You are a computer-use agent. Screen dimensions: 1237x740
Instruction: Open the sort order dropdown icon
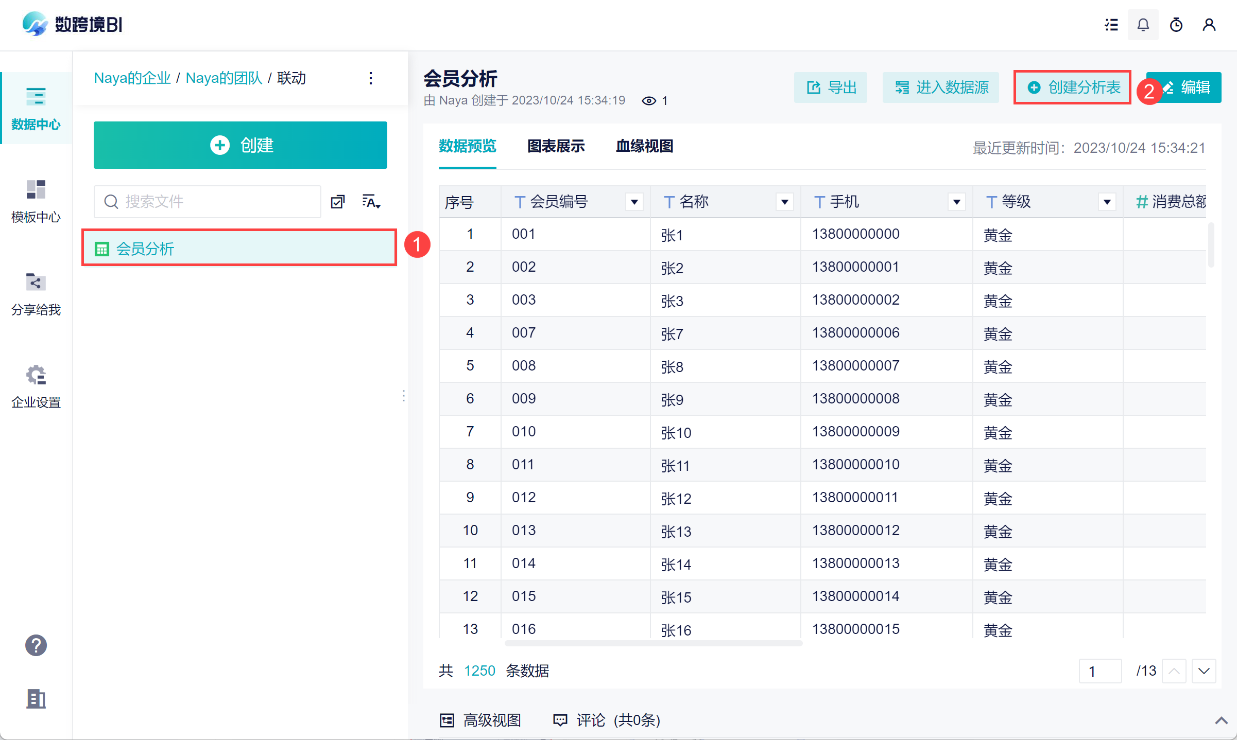pyautogui.click(x=371, y=202)
